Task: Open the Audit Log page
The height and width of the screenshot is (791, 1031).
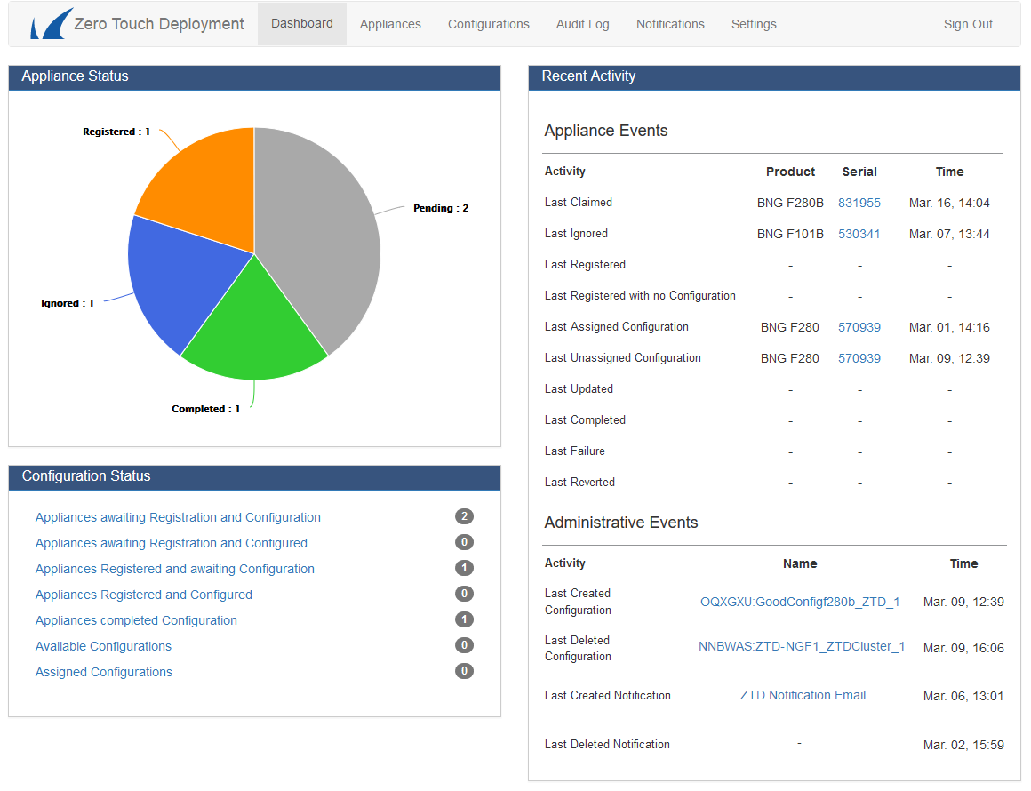Action: coord(582,24)
